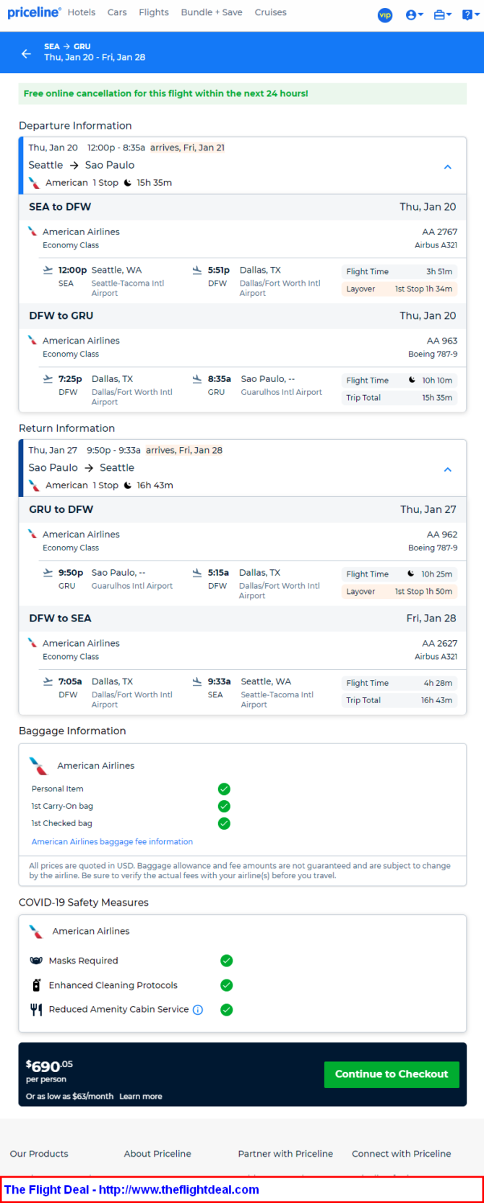Click the Reduced Amenity Cabin Service info icon

(x=198, y=1010)
